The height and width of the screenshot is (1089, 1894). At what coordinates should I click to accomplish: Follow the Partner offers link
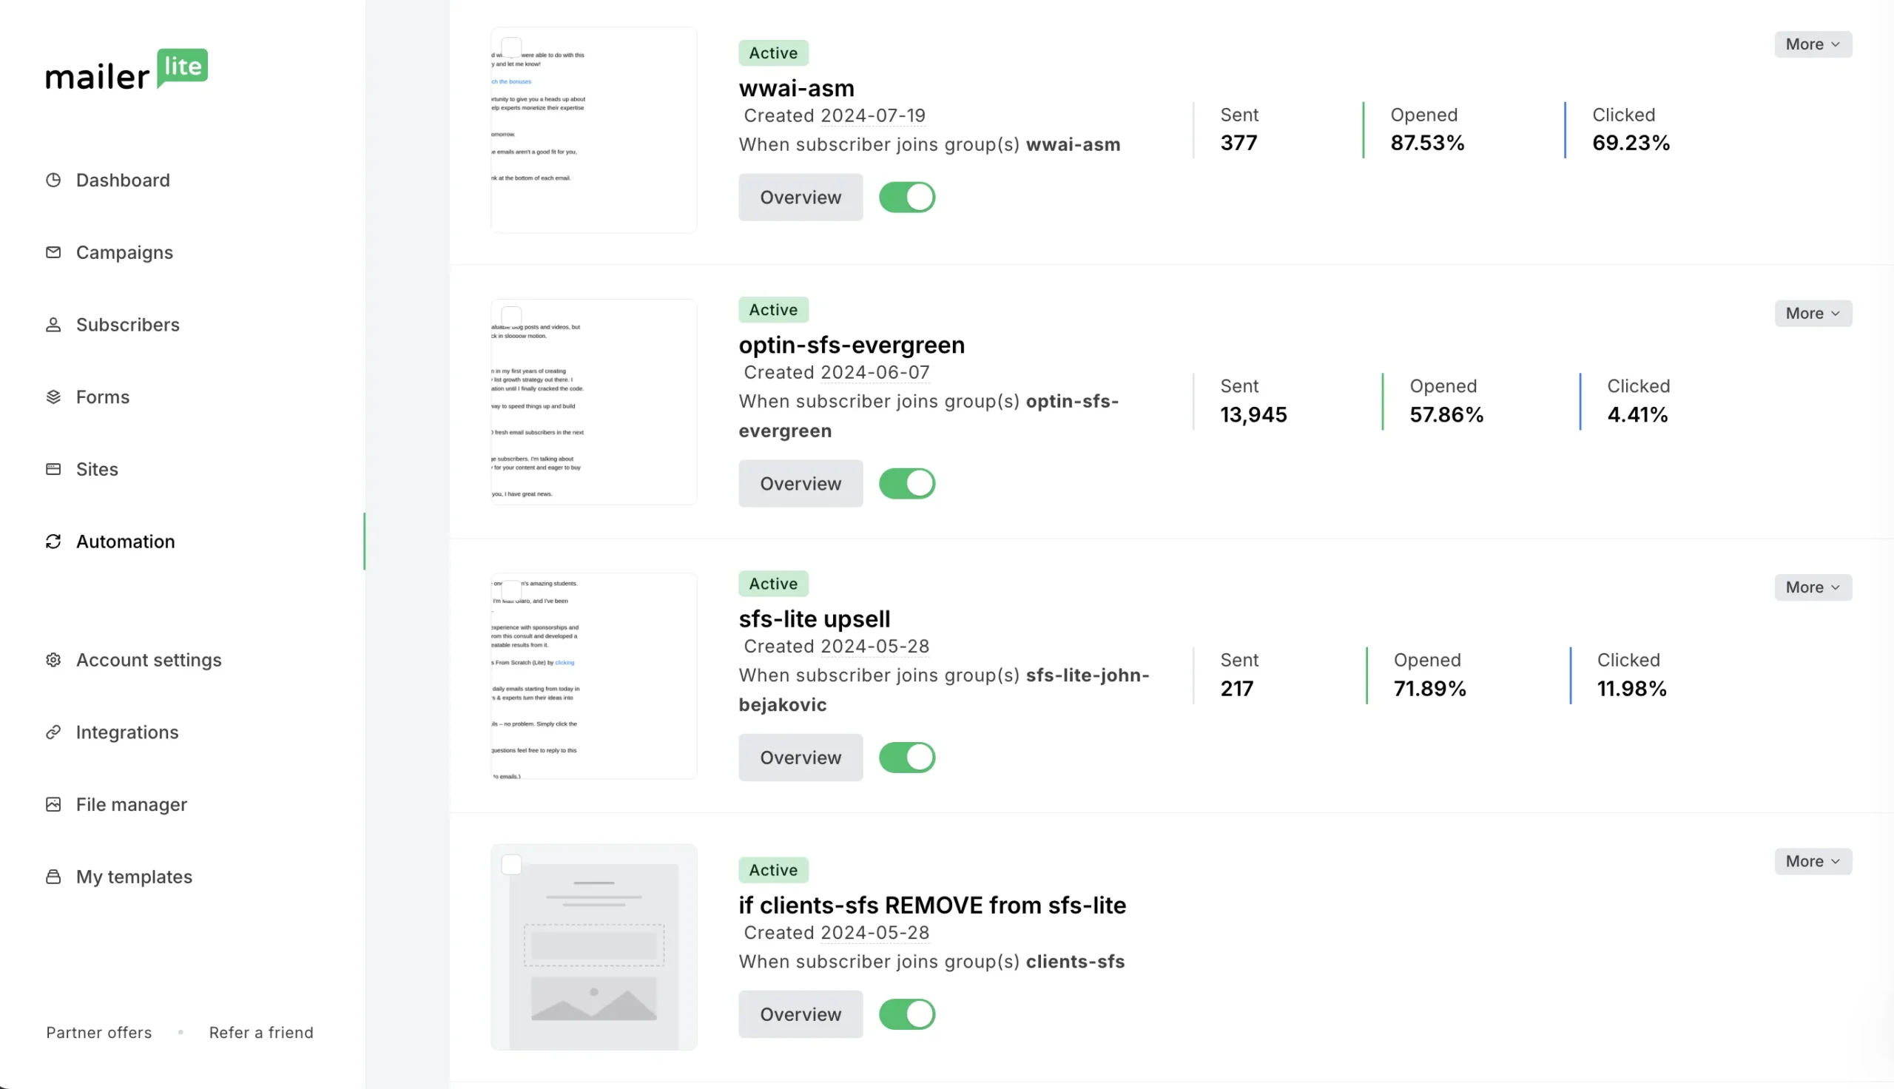point(98,1032)
